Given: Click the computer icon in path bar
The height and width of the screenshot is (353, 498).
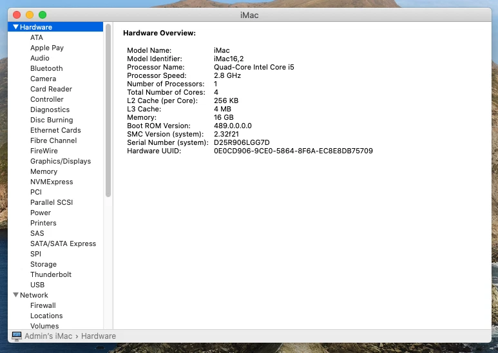Looking at the screenshot, I should coord(17,336).
